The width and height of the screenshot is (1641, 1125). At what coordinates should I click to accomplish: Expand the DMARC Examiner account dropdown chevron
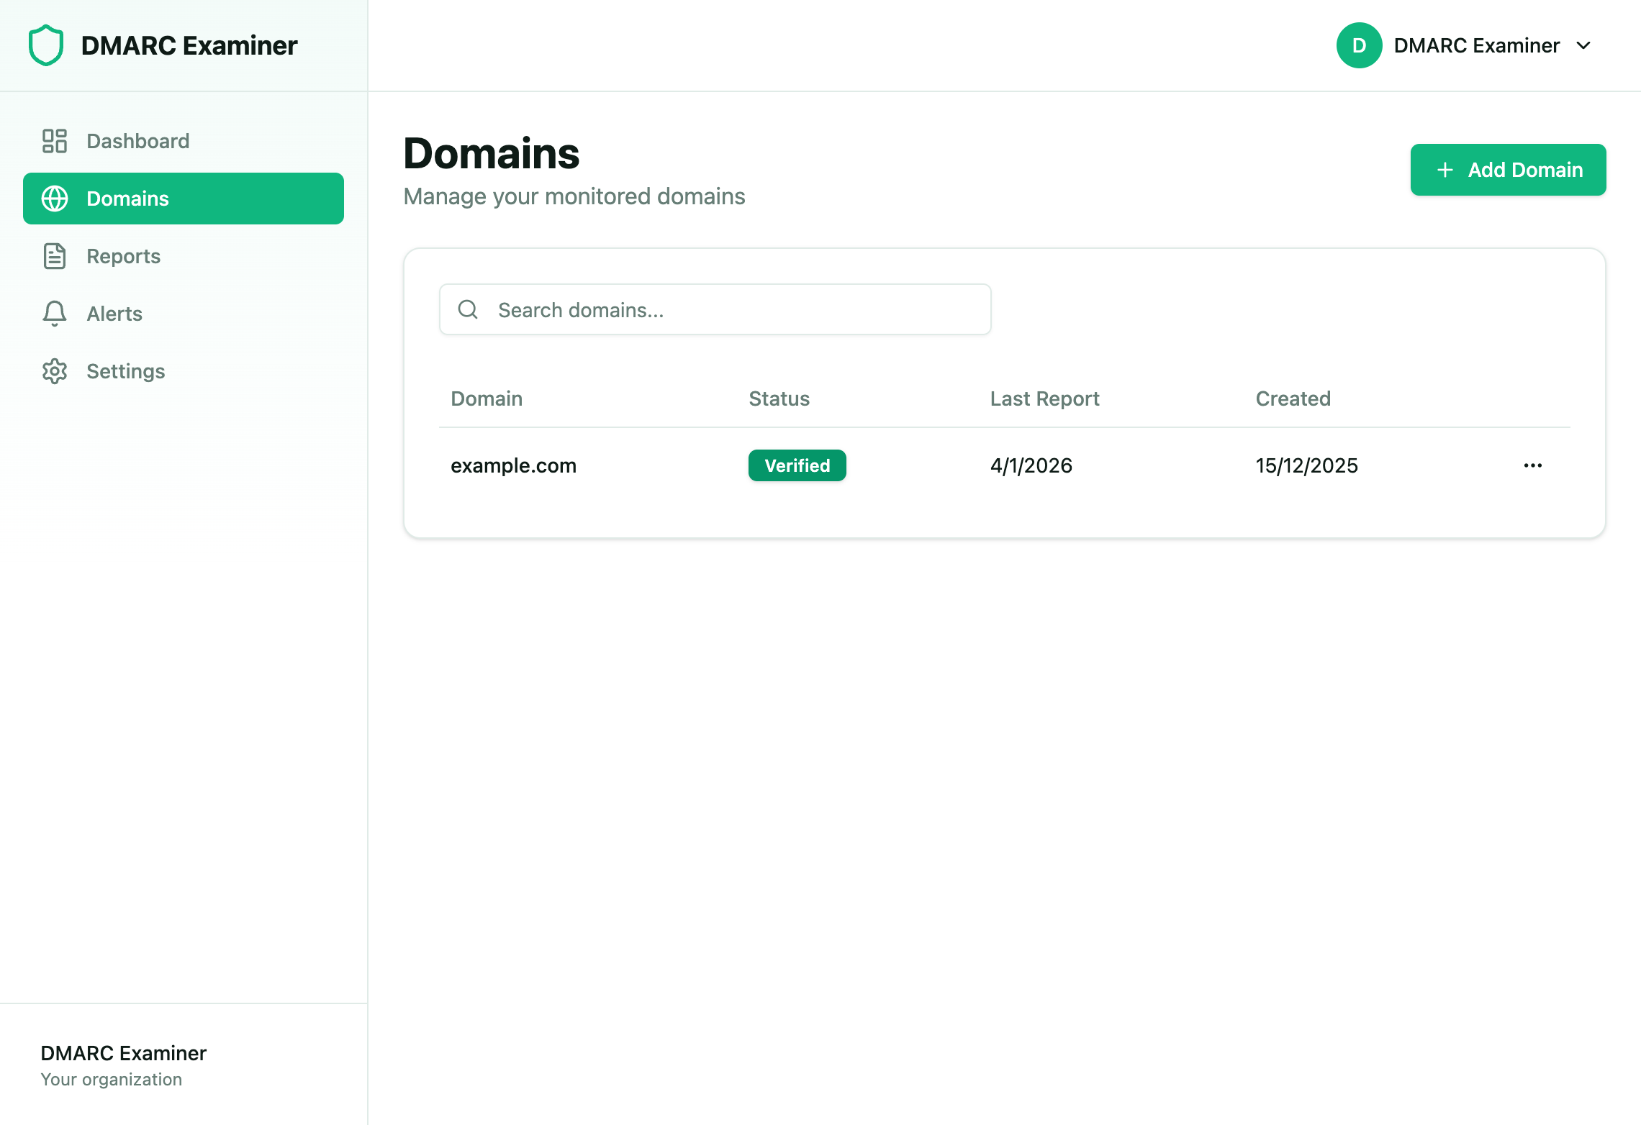tap(1583, 45)
